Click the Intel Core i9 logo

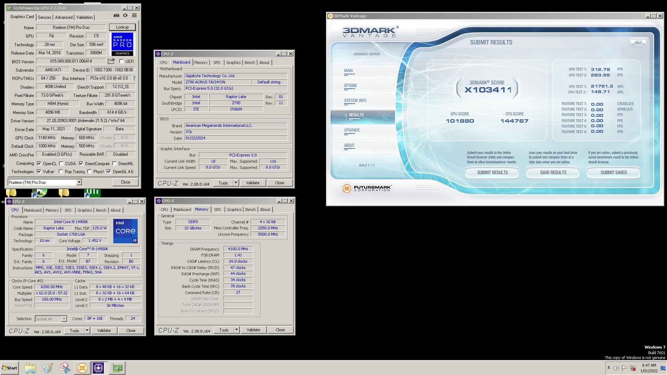tap(125, 231)
